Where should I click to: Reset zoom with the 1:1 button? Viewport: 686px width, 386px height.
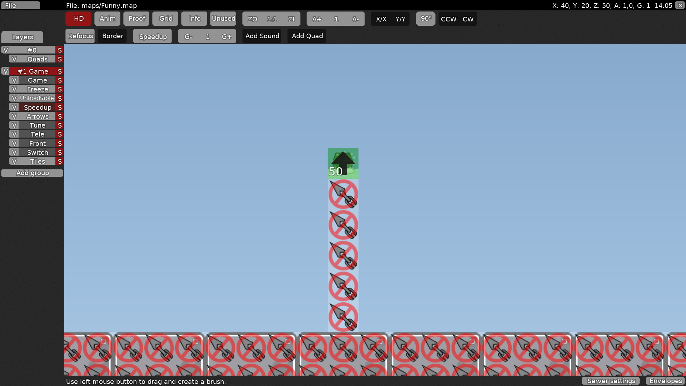click(272, 19)
